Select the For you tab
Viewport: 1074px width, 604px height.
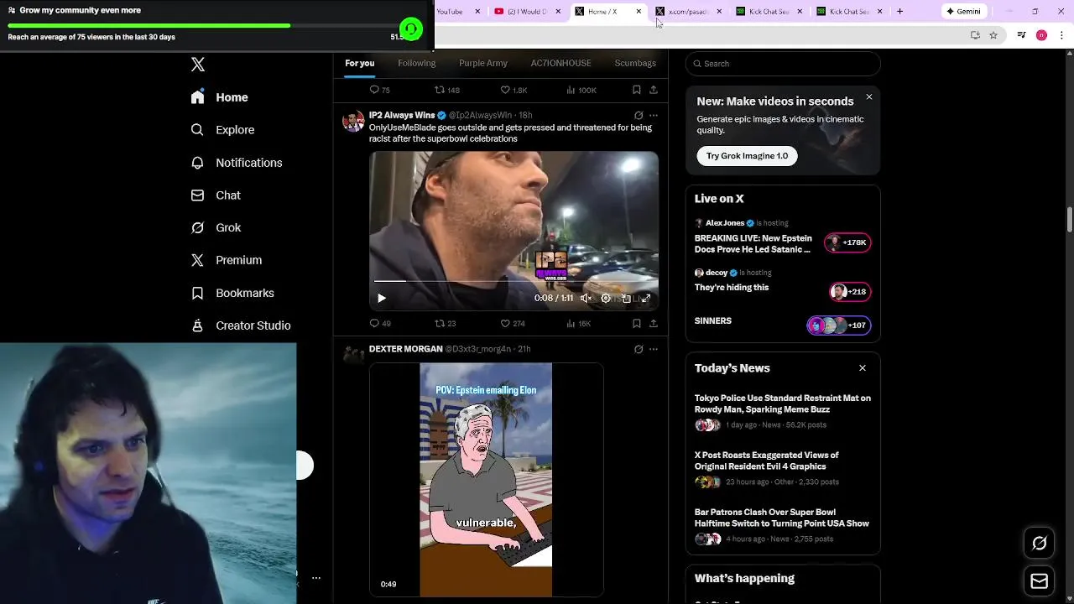click(360, 63)
